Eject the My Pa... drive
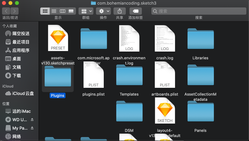Screen dimensions: 249x141 [32, 128]
